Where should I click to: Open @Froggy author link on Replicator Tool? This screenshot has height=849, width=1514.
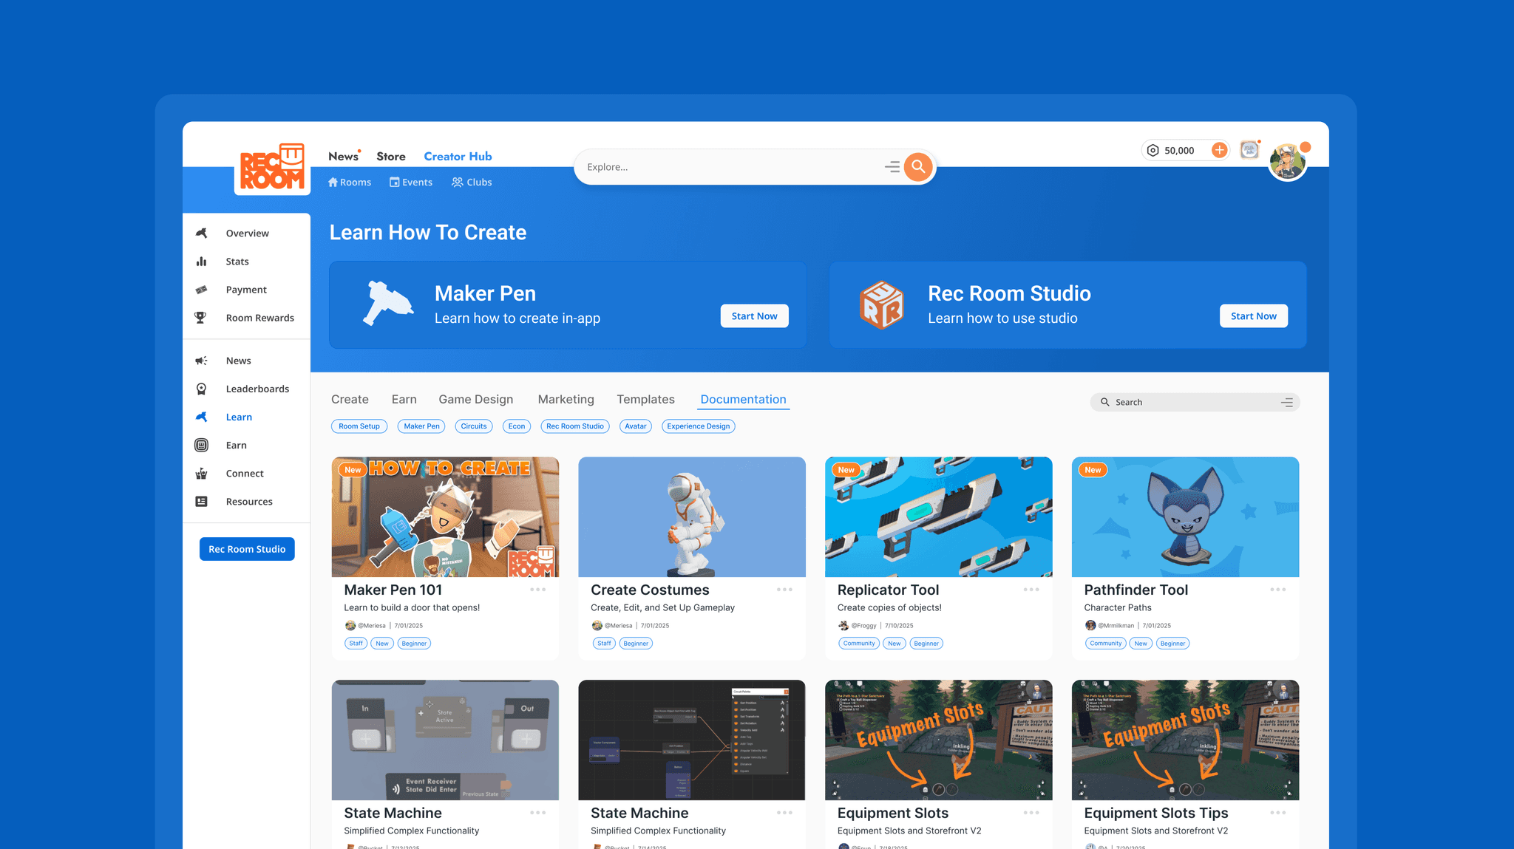coord(864,626)
